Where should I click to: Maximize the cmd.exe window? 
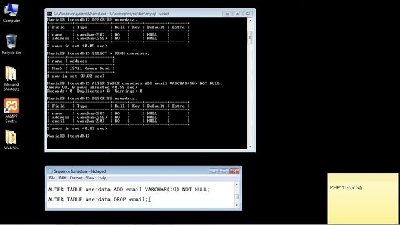(237, 14)
